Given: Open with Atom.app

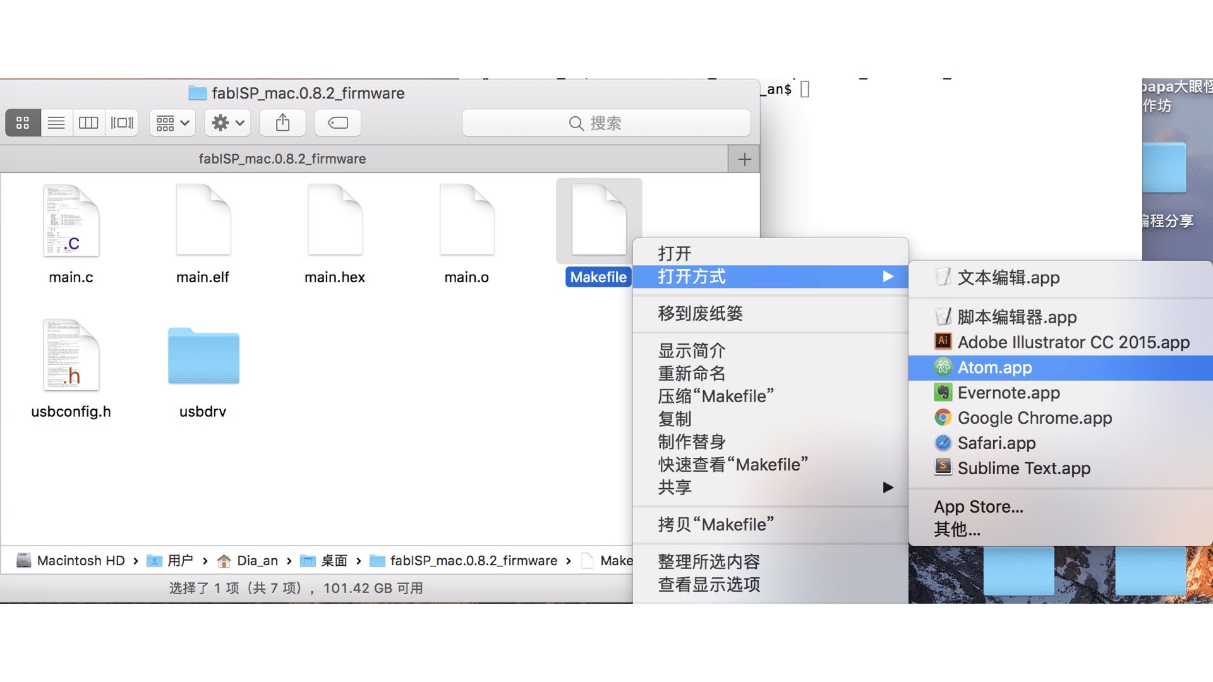Looking at the screenshot, I should coord(1061,367).
